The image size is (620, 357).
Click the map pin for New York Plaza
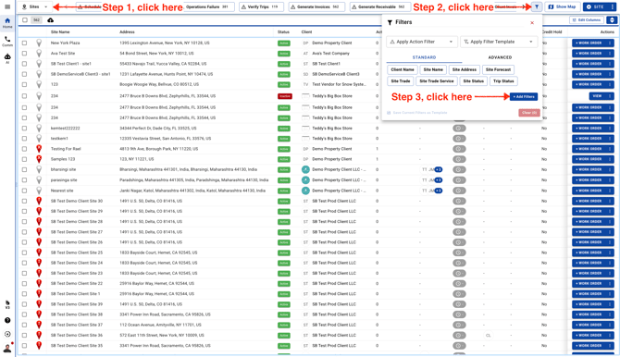click(x=39, y=43)
